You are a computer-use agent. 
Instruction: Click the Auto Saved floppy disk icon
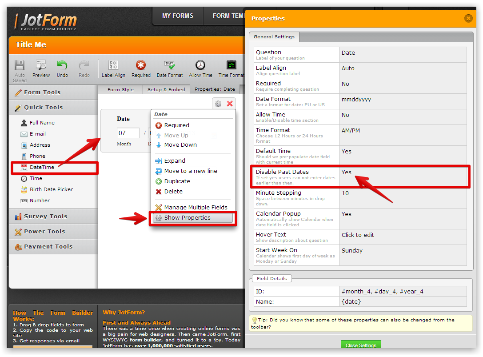(20, 65)
